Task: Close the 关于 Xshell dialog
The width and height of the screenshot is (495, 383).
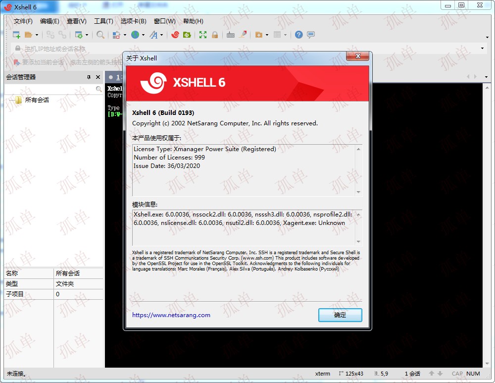Action: (358, 56)
